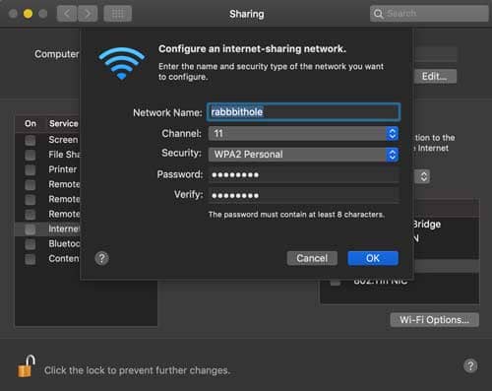Screen dimensions: 492x391
Task: Open help at the bottom of the Sharing window
Action: coord(470,365)
